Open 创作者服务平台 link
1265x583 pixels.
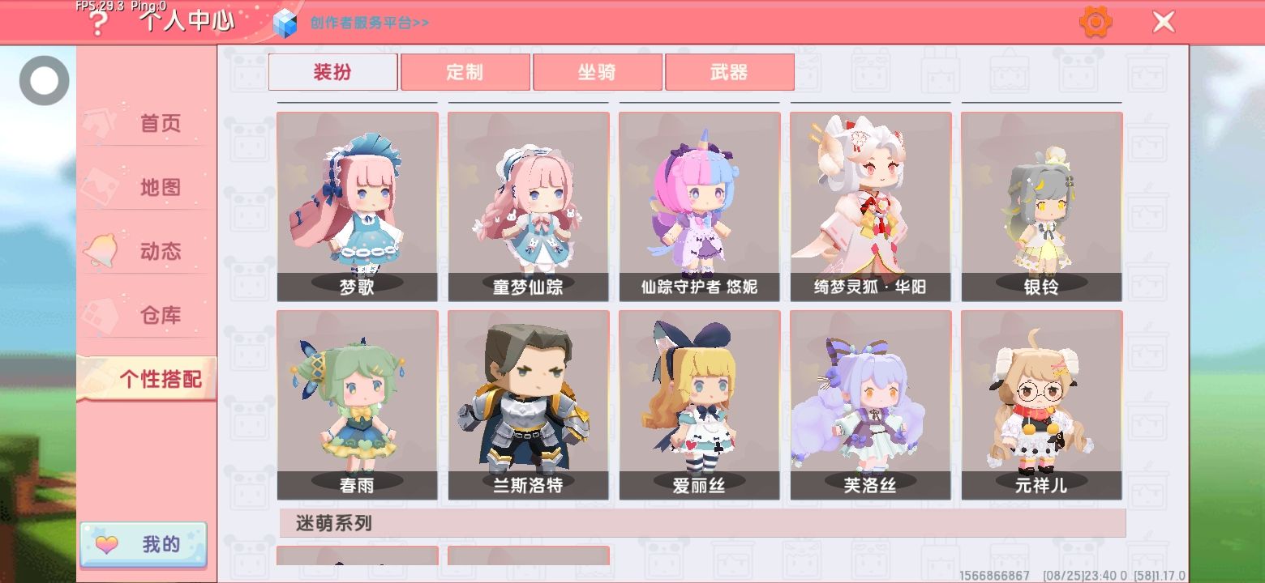pyautogui.click(x=370, y=23)
